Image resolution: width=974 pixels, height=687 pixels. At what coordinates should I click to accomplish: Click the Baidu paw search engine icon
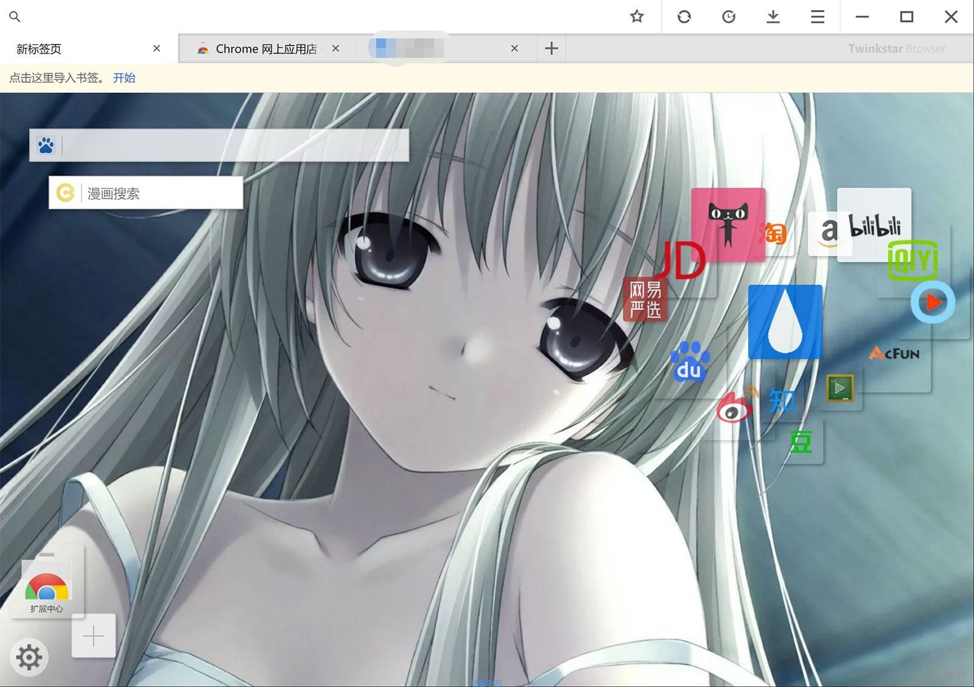46,145
